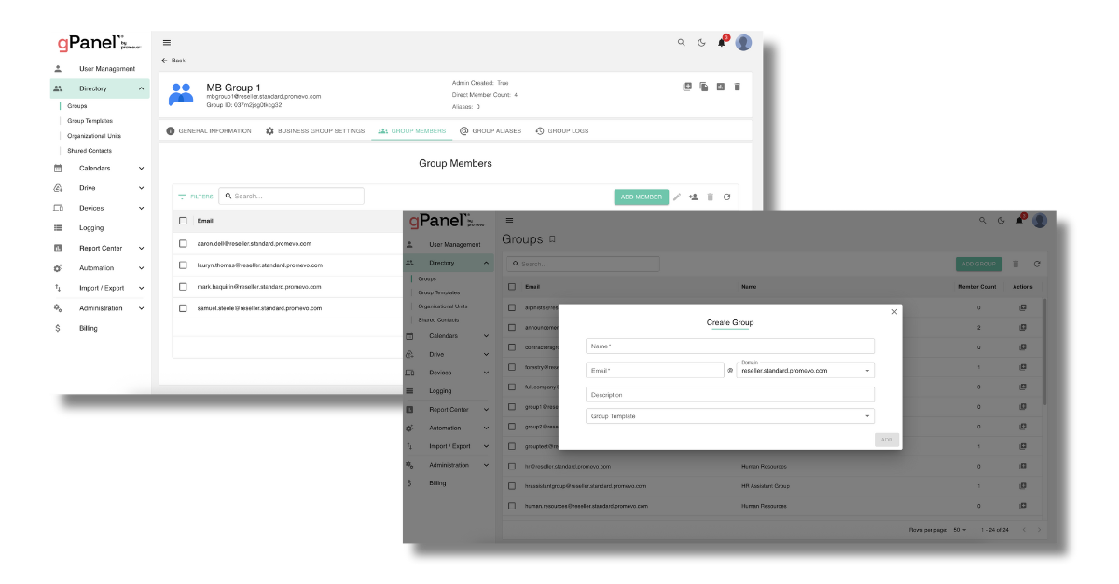The image size is (1119, 584).
Task: Open notifications bell in Groups window
Action: click(x=1019, y=221)
